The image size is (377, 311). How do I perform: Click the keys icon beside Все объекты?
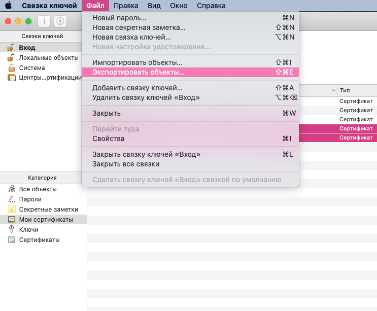coord(12,189)
